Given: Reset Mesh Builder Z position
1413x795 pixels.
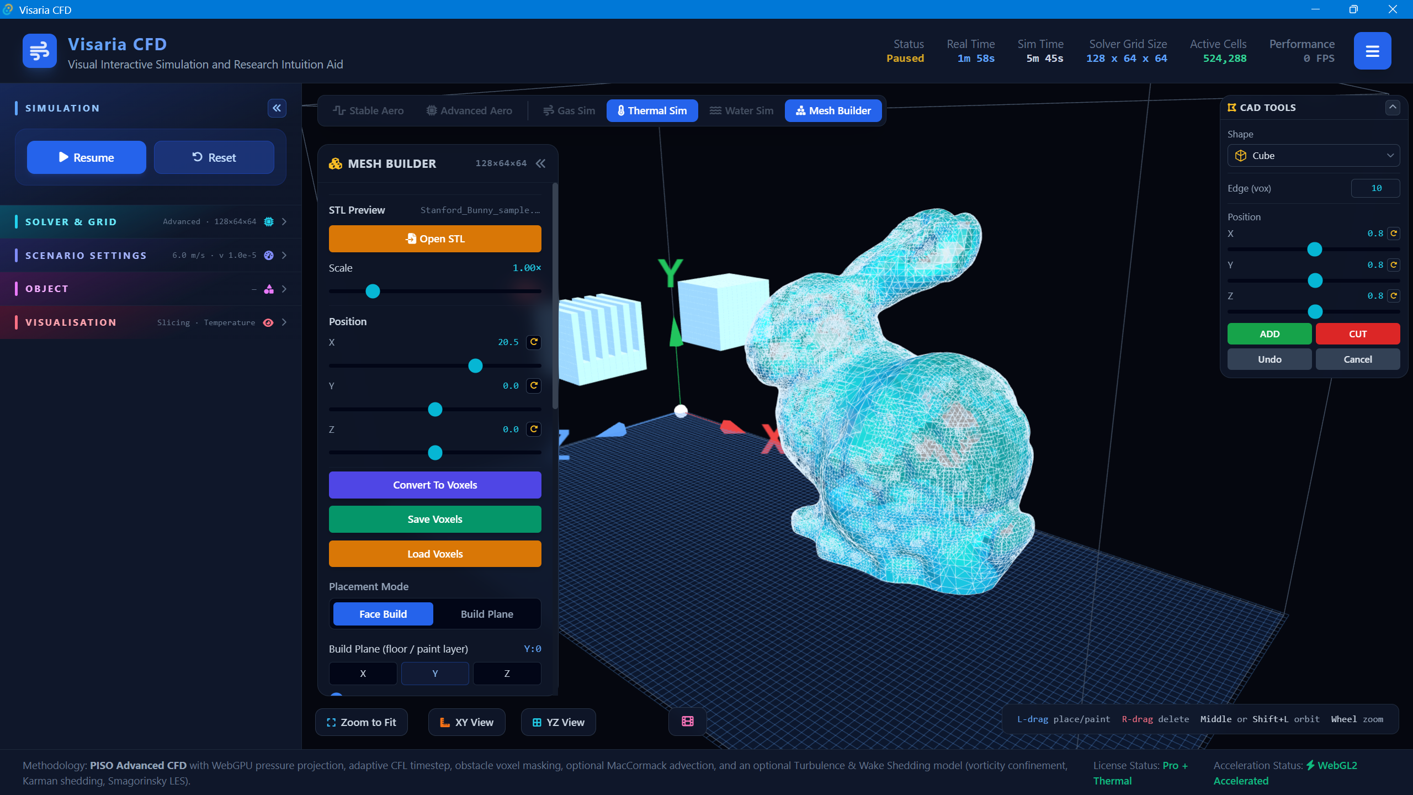Looking at the screenshot, I should pos(534,430).
